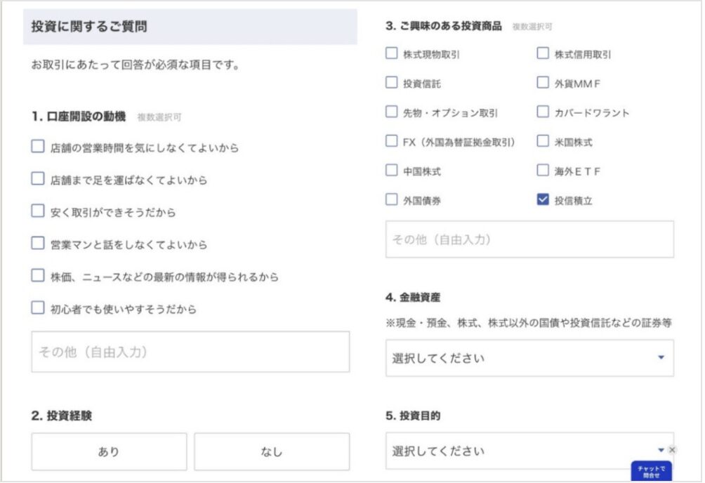The width and height of the screenshot is (705, 483).
Task: Click the 金融資産 dropdown arrow
Action: 660,357
